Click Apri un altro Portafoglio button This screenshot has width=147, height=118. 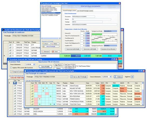click(x=79, y=77)
